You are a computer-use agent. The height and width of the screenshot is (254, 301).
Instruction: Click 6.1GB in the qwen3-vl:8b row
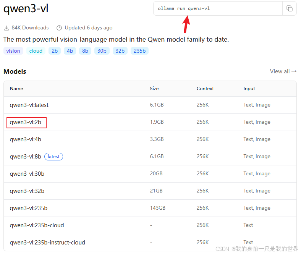[157, 157]
